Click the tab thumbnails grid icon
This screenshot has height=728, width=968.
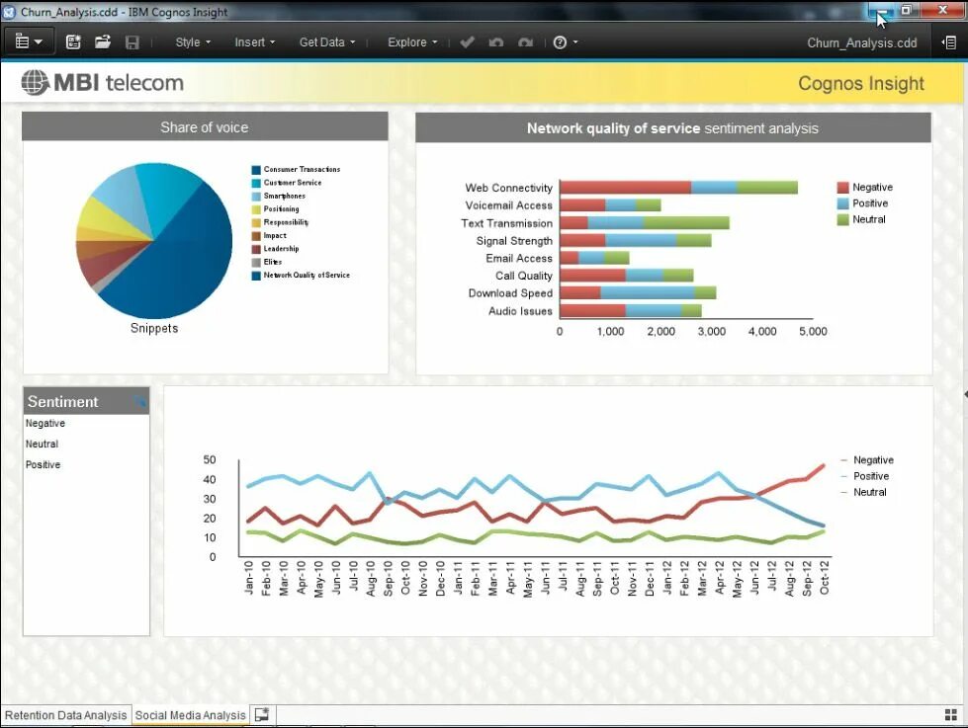point(951,714)
